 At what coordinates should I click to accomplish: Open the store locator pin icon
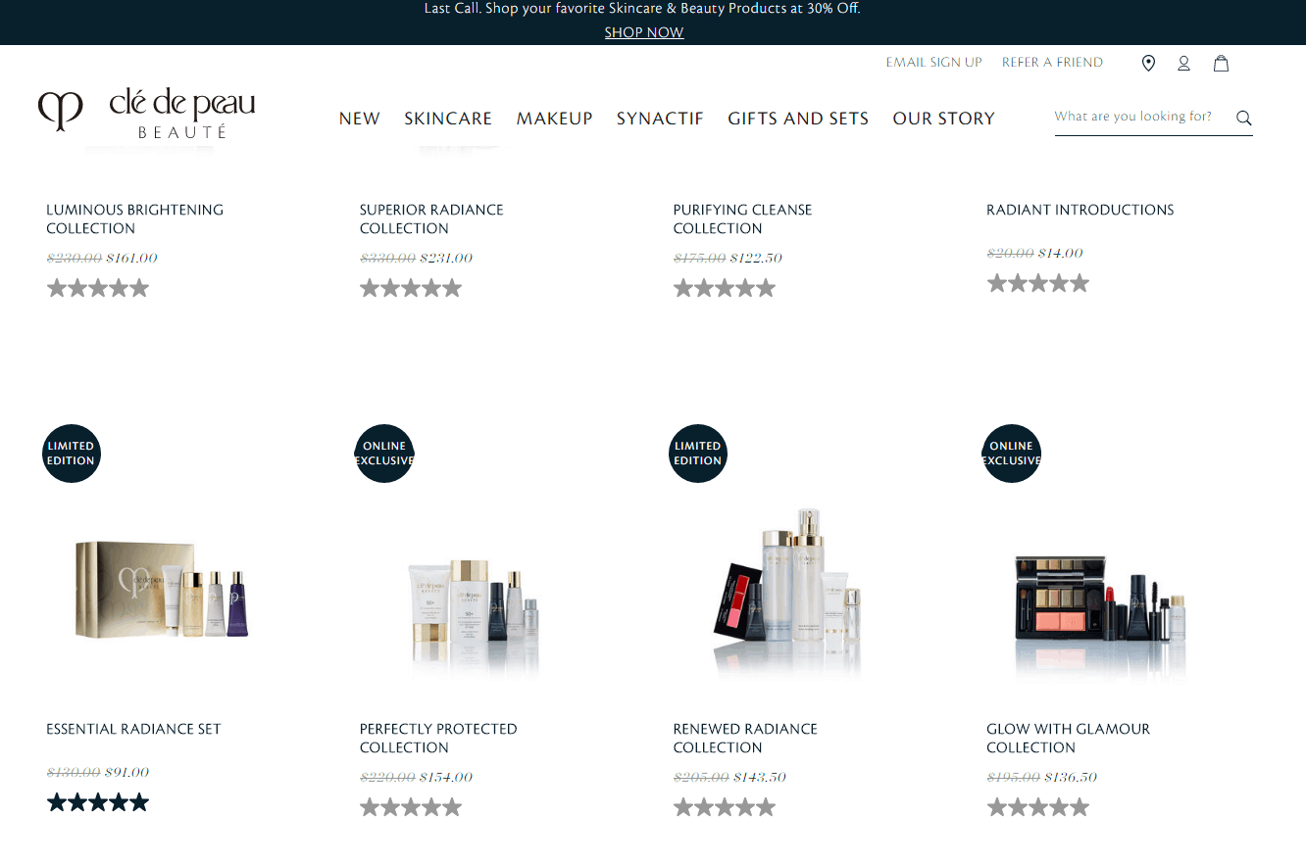pos(1148,64)
